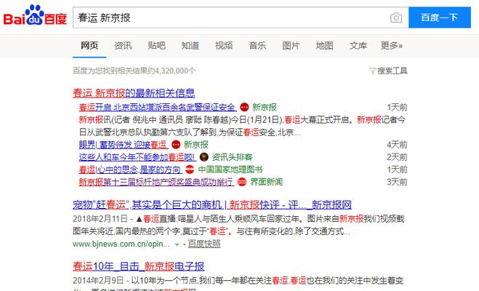479x291 pixels.
Task: Open image search via camera icon
Action: click(x=396, y=17)
